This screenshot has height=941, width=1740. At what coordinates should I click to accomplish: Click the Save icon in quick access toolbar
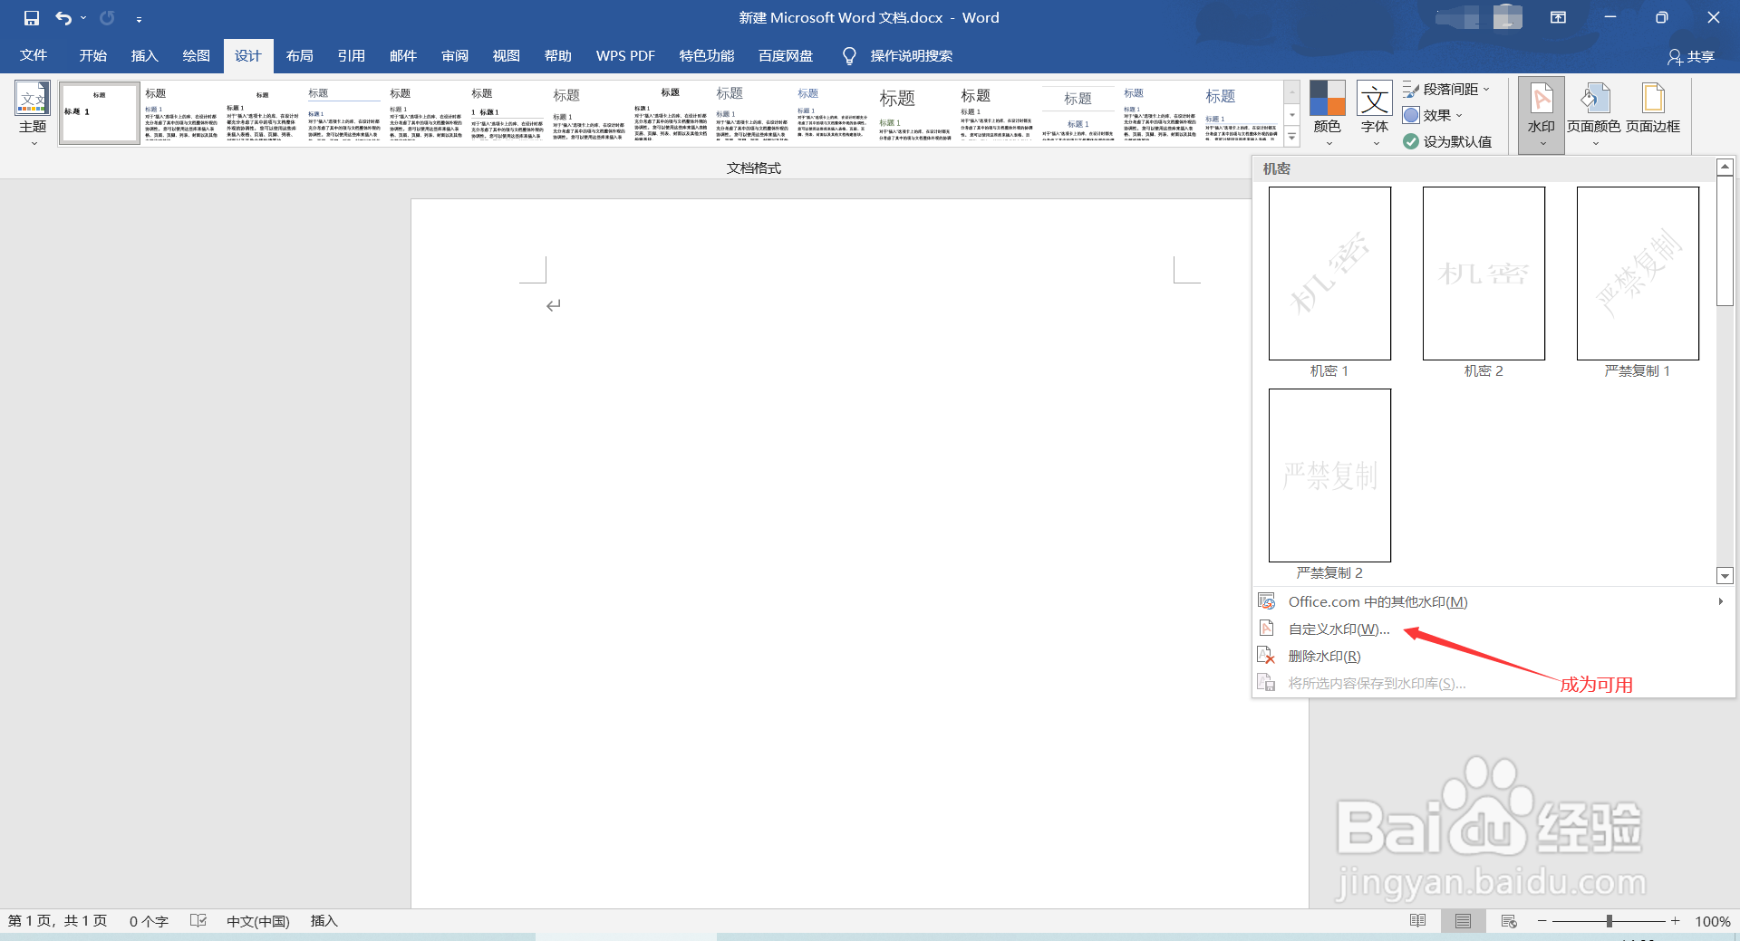pyautogui.click(x=32, y=18)
